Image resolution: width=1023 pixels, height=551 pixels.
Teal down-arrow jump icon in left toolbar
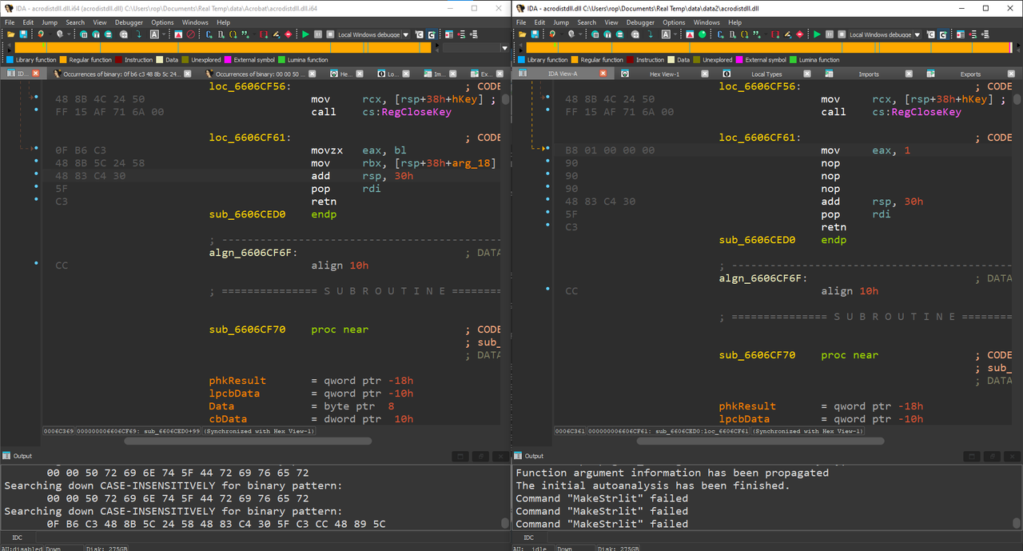138,34
